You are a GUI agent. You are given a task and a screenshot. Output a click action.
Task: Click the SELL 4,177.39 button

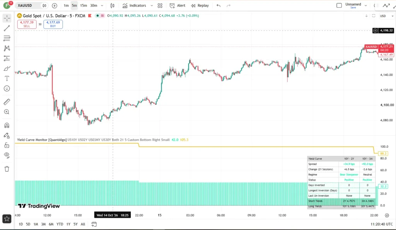[27, 24]
